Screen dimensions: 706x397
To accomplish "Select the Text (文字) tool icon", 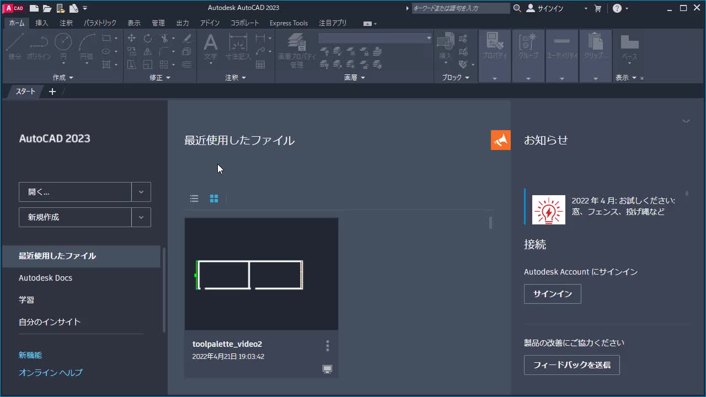I will pyautogui.click(x=211, y=42).
